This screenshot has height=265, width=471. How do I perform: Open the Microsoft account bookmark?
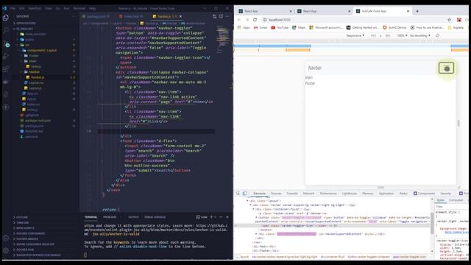pos(326,27)
